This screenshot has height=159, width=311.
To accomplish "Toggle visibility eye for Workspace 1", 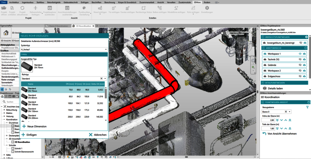I will coord(300,54).
